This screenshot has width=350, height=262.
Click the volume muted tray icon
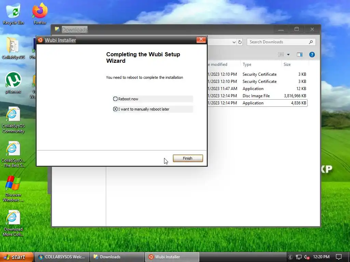coord(307,257)
